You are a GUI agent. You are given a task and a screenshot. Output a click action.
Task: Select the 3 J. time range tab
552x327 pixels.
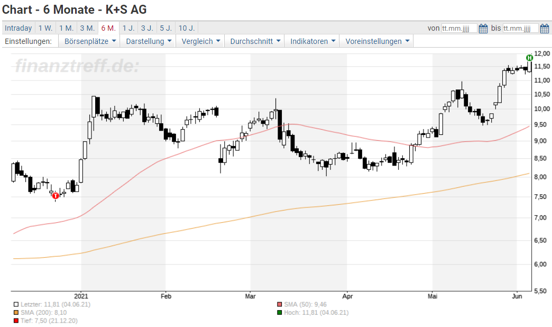[147, 28]
